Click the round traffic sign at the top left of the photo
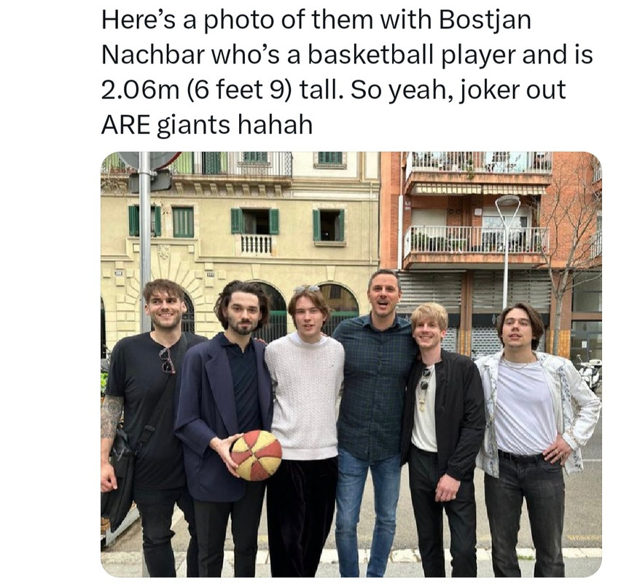The image size is (621, 583). coord(149,159)
